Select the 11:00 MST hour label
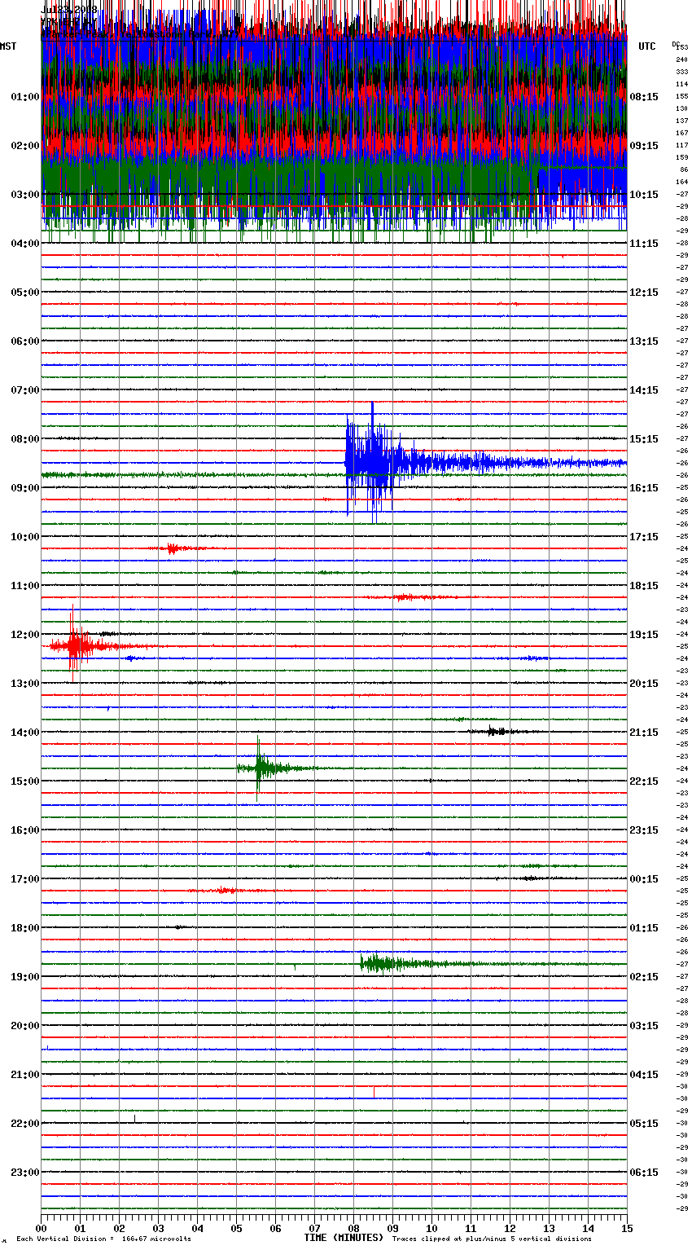This screenshot has height=1250, width=692. click(x=25, y=586)
